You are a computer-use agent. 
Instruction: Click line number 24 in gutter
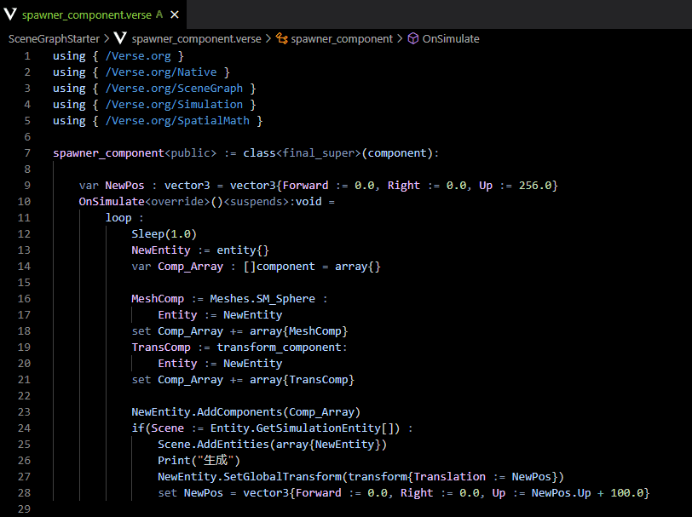click(24, 428)
